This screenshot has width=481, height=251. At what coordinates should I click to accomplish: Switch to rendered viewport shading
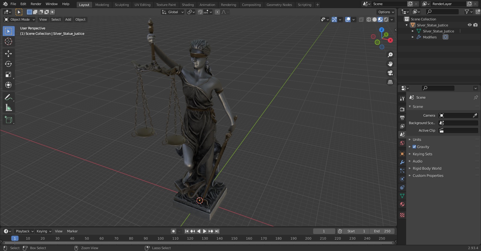click(386, 19)
